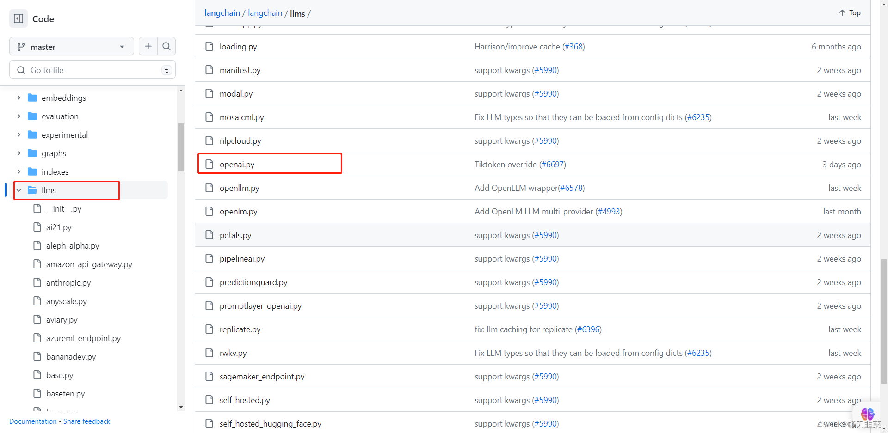The height and width of the screenshot is (433, 888).
Task: Open baseten.py in sidebar tree
Action: (66, 393)
